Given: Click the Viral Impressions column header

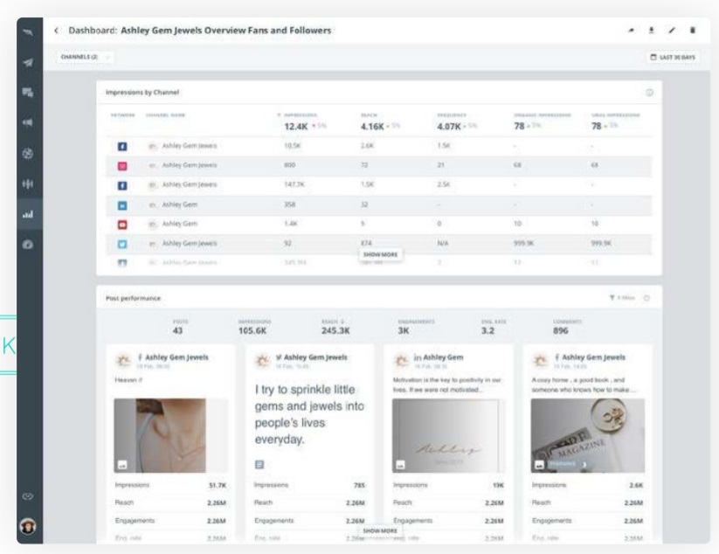Looking at the screenshot, I should [x=616, y=115].
